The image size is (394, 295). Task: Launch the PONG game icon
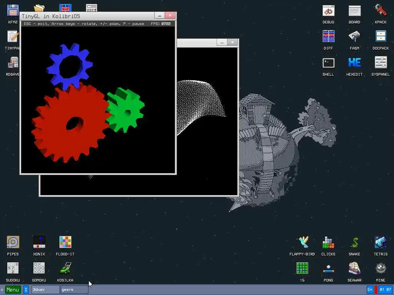[329, 269]
